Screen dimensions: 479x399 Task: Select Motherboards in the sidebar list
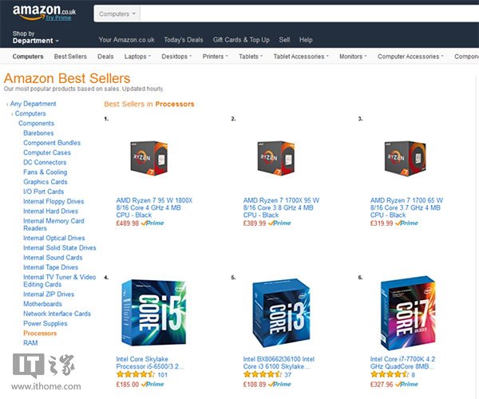42,304
